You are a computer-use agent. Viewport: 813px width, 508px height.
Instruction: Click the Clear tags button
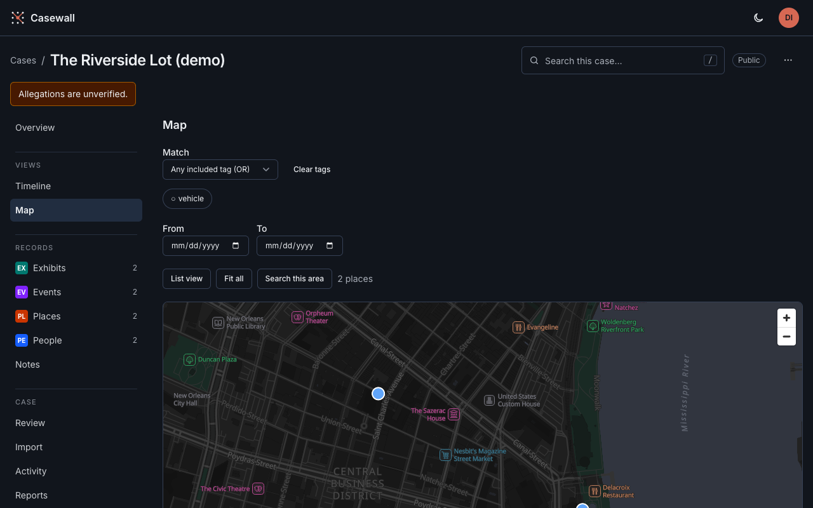pyautogui.click(x=312, y=170)
